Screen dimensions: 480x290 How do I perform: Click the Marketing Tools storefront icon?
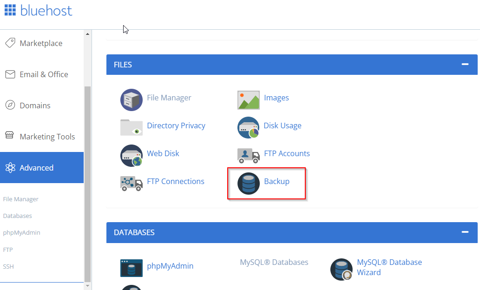tap(9, 135)
